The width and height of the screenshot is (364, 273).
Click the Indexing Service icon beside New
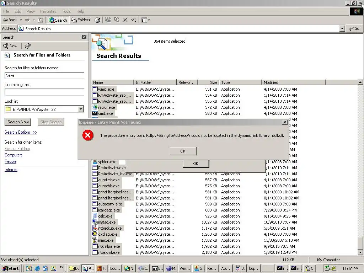coord(28,46)
